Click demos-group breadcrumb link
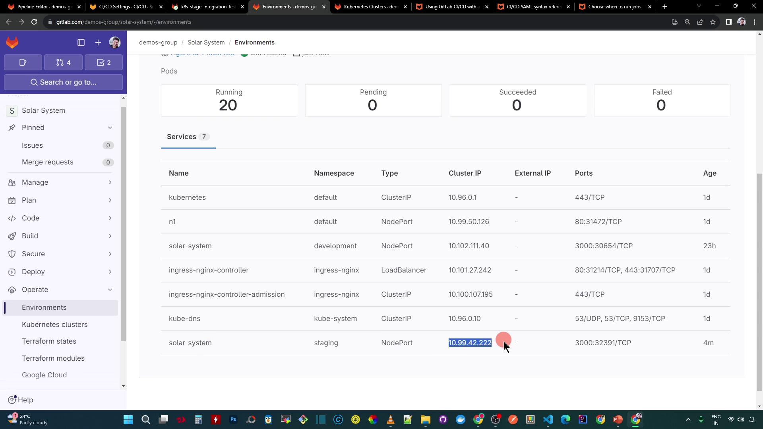Image resolution: width=763 pixels, height=429 pixels. [158, 43]
